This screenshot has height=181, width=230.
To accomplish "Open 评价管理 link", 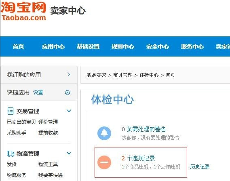I will click(x=48, y=122).
